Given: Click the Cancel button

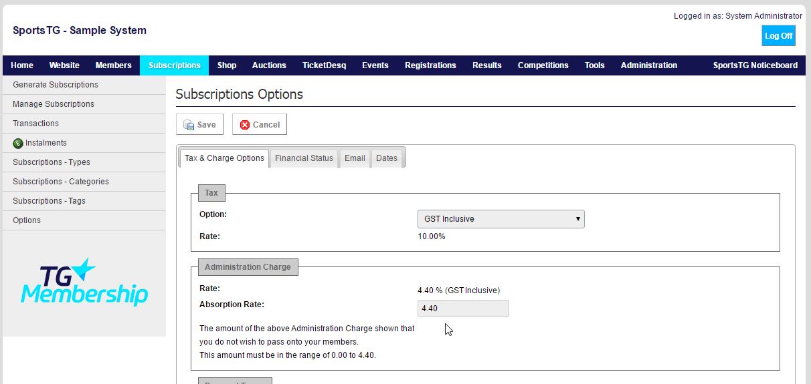Looking at the screenshot, I should coord(260,124).
